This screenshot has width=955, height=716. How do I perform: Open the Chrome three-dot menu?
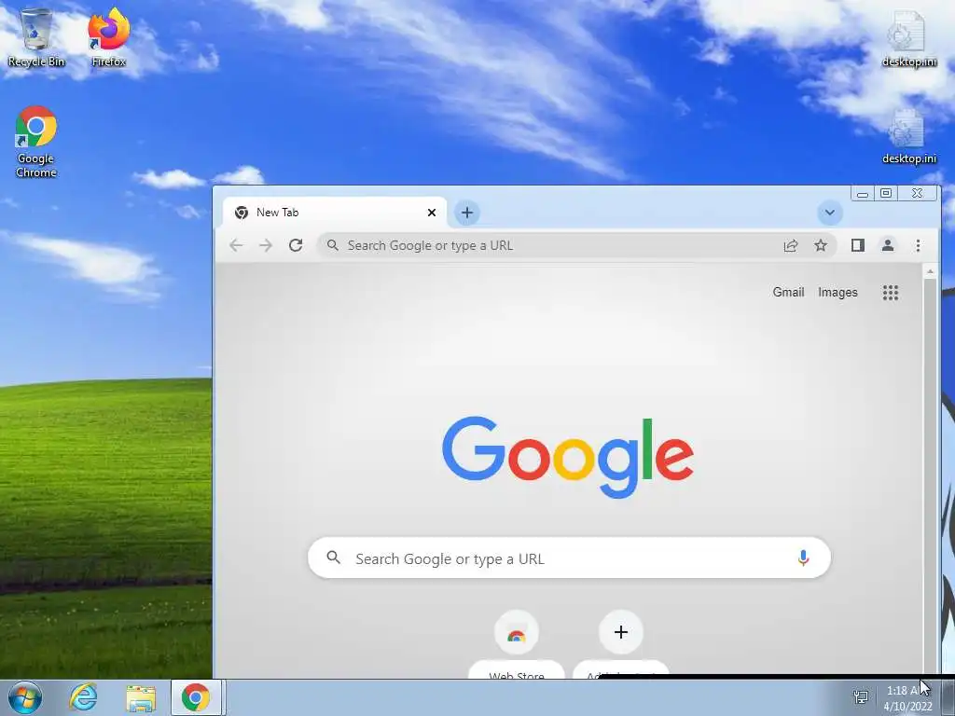(918, 245)
